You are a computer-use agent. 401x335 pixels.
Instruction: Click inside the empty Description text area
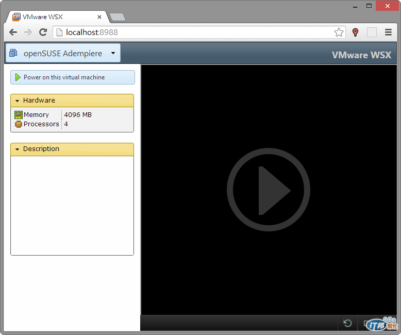pos(72,205)
